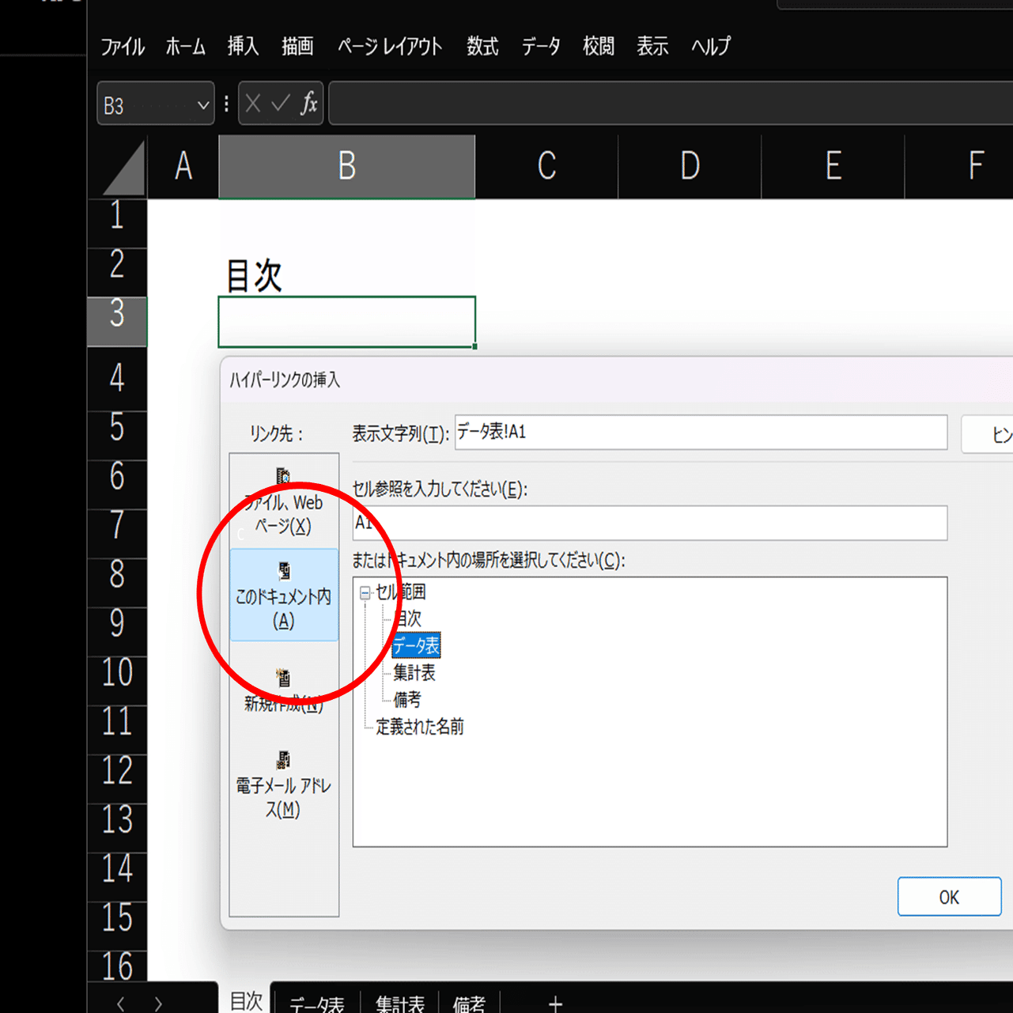This screenshot has width=1013, height=1013.
Task: Click the previous-sheet navigation arrow icon
Action: [x=120, y=1001]
